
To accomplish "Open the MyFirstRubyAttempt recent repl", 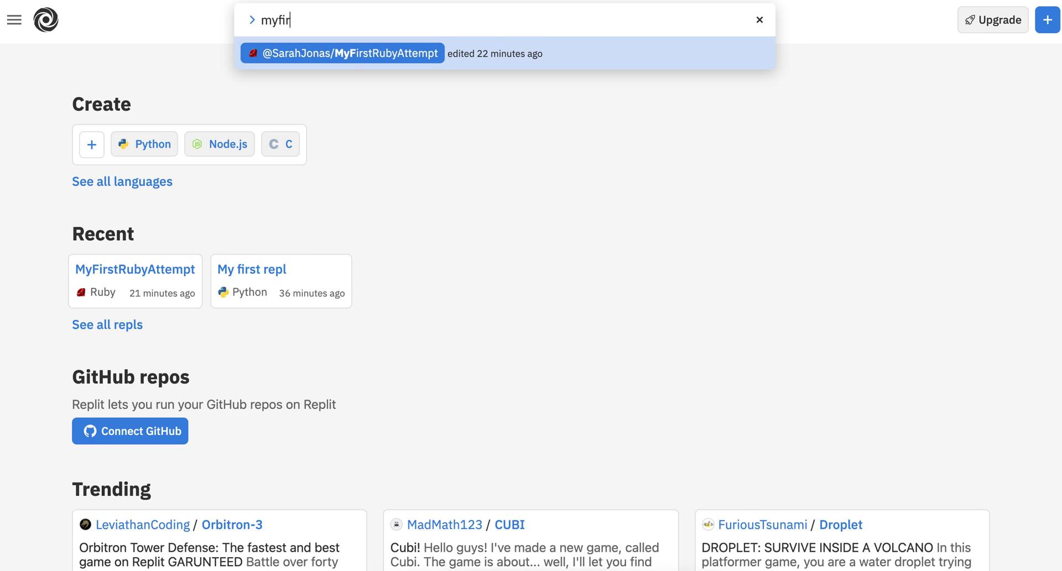I will (x=135, y=269).
